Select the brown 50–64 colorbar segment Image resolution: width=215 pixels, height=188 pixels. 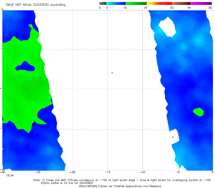[x=181, y=3]
